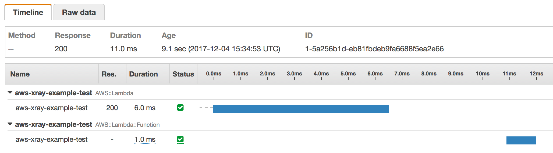
Task: Select the long blue Lambda timeline bar
Action: click(301, 109)
